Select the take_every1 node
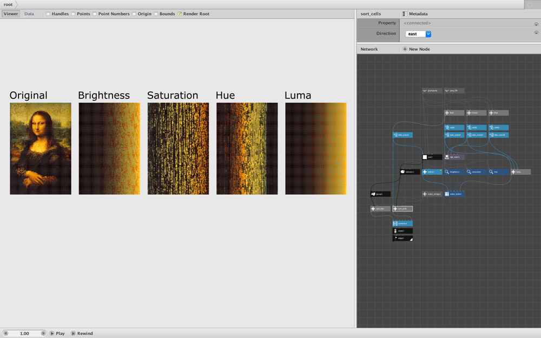541x338 pixels. pyautogui.click(x=403, y=135)
